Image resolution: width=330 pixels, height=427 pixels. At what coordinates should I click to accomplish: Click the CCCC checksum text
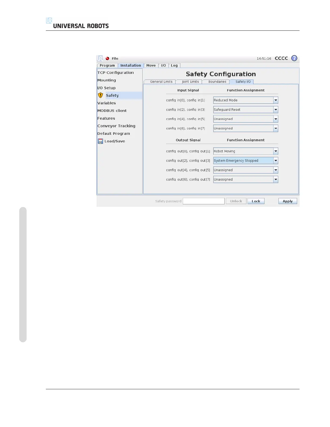coord(281,58)
